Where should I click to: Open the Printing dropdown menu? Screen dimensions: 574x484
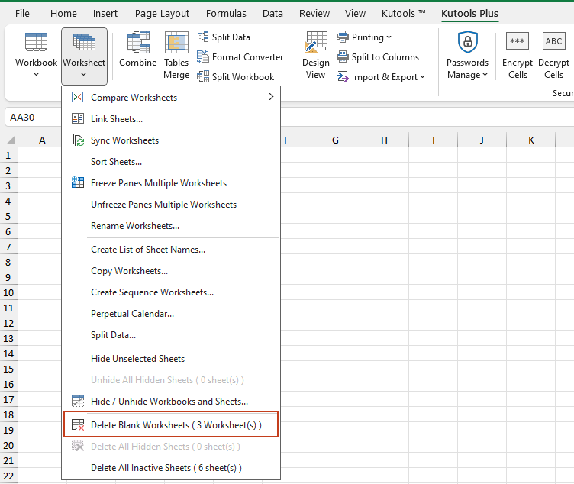pyautogui.click(x=364, y=37)
